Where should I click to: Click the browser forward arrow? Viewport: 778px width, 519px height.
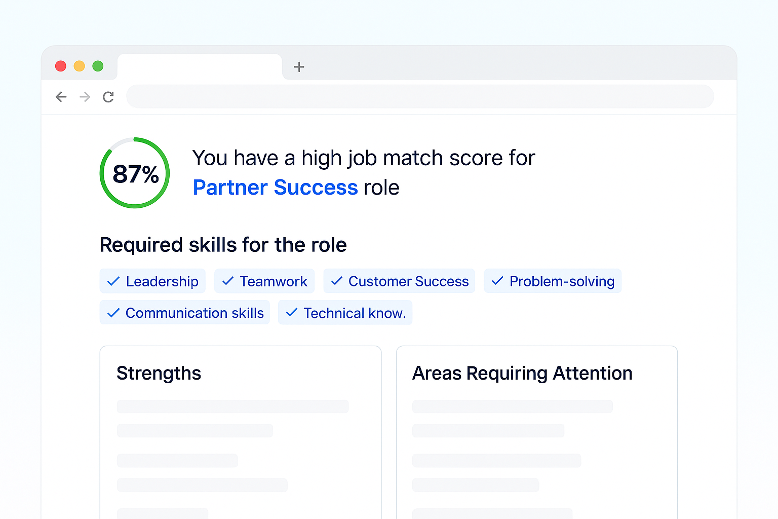(85, 97)
